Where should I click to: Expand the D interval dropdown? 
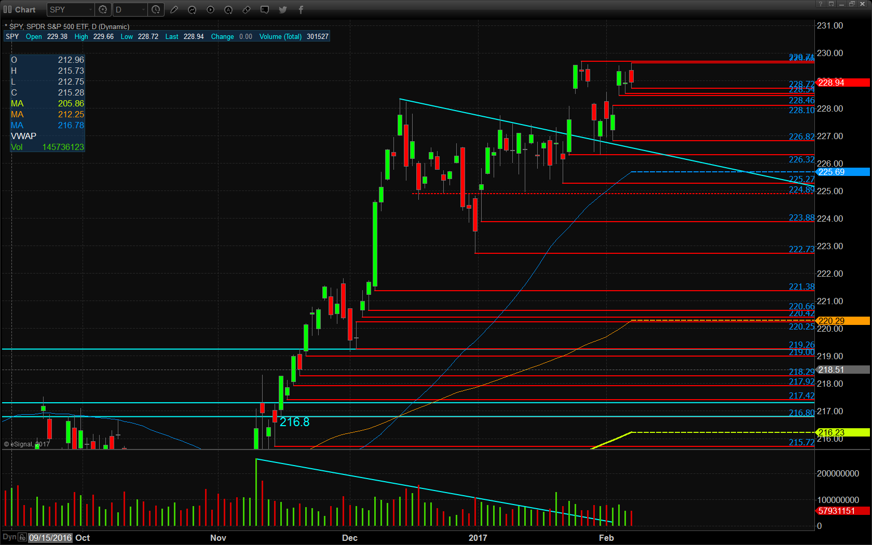143,10
